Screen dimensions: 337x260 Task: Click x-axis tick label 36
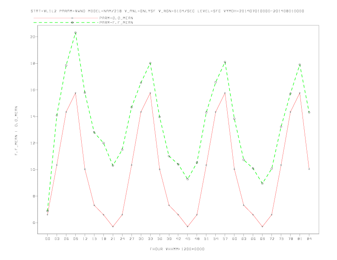tap(160, 239)
